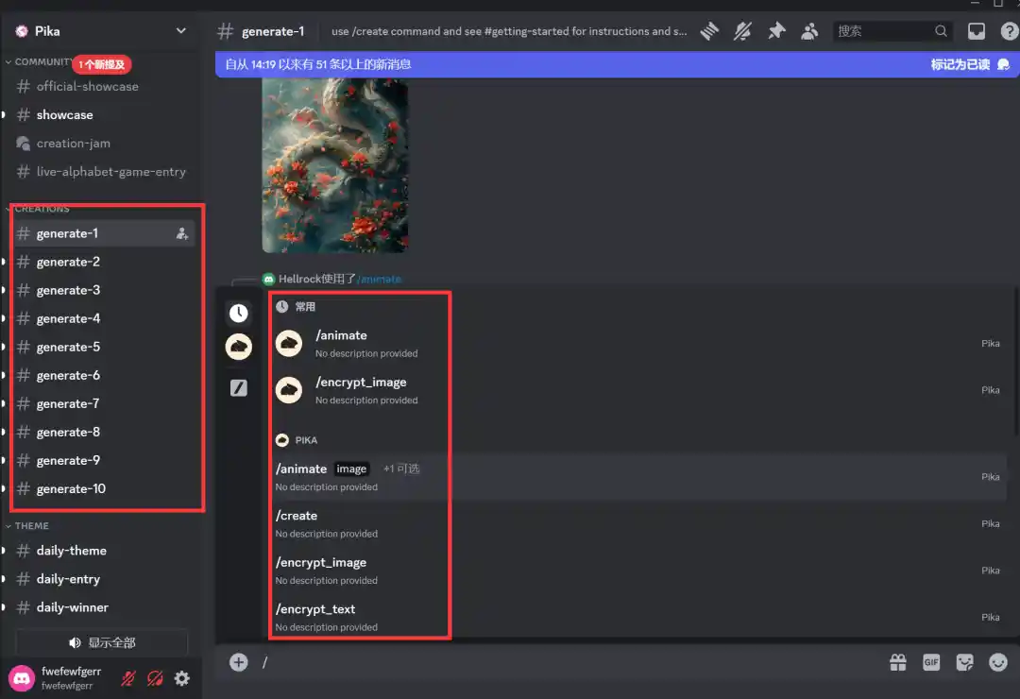Open the generate-5 channel

(68, 347)
